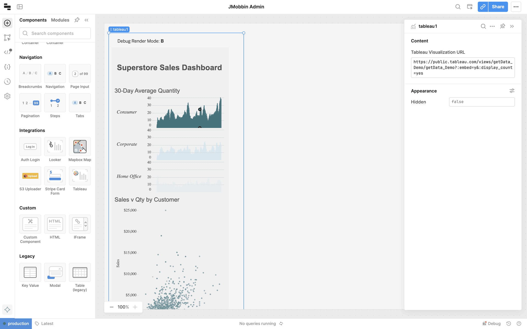Open the top bar more options menu
This screenshot has height=329, width=527.
(x=516, y=7)
